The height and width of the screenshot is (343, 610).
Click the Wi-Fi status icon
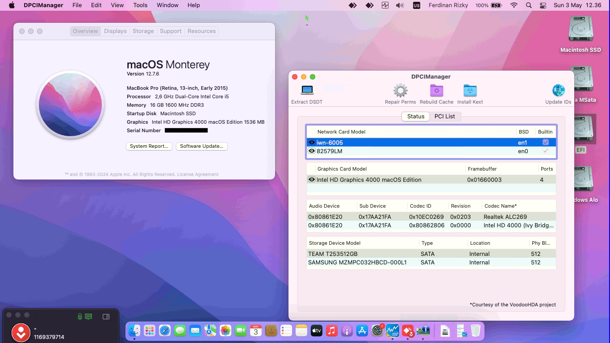[x=514, y=5]
